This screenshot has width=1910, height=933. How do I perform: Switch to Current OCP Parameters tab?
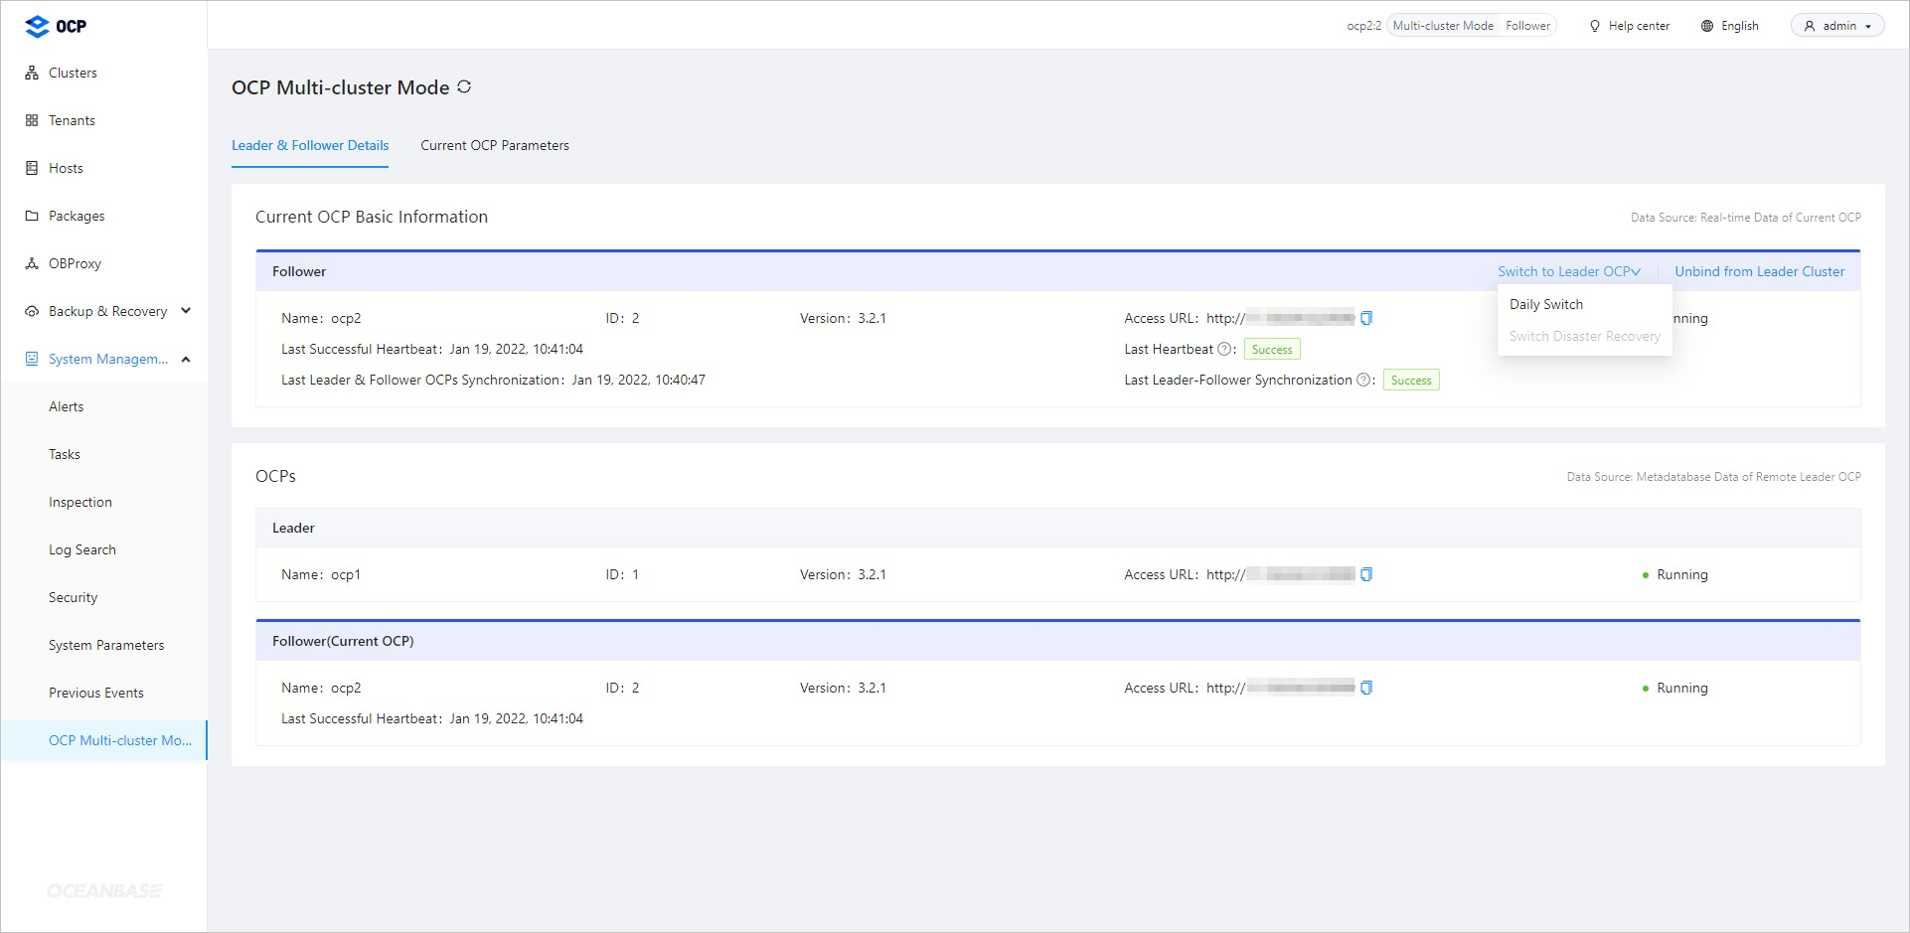pos(495,145)
